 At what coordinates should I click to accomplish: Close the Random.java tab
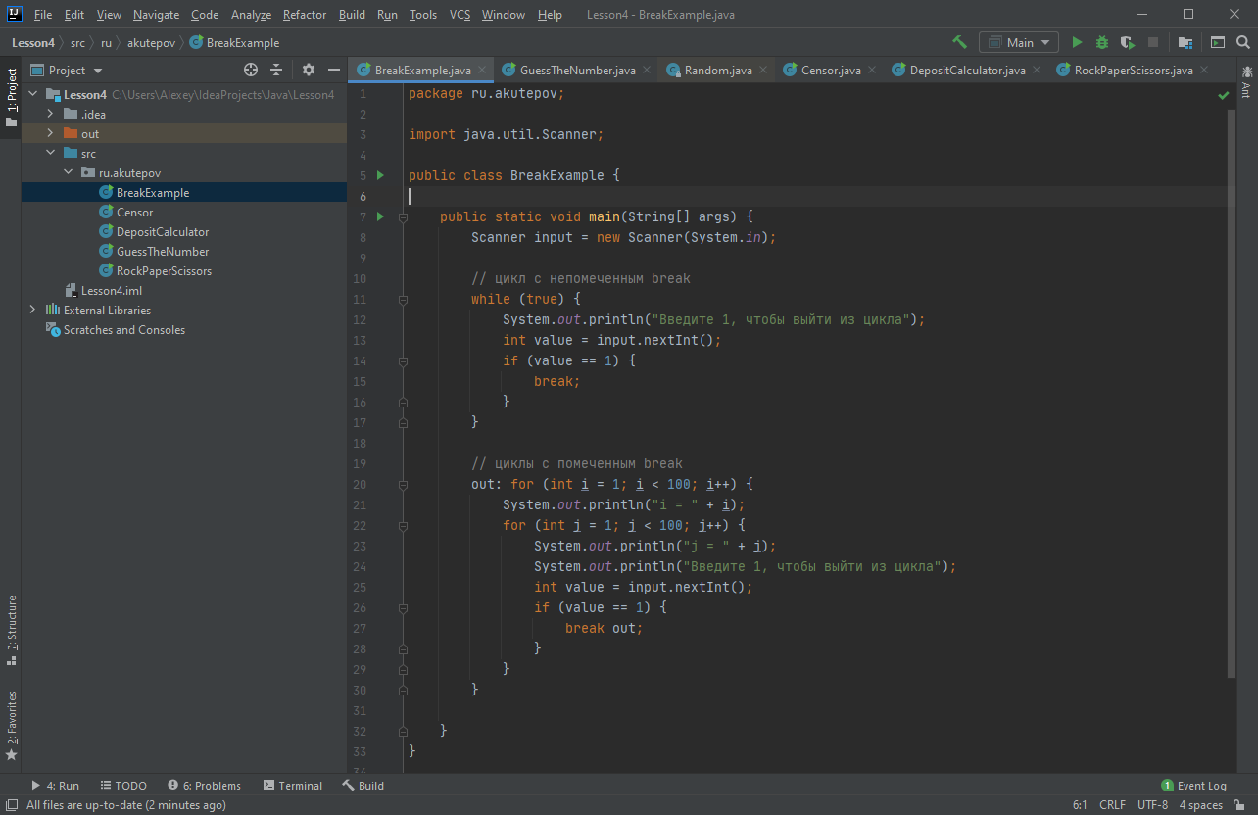pos(763,70)
